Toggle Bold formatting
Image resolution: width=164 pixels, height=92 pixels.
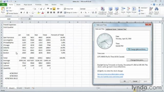(21, 13)
